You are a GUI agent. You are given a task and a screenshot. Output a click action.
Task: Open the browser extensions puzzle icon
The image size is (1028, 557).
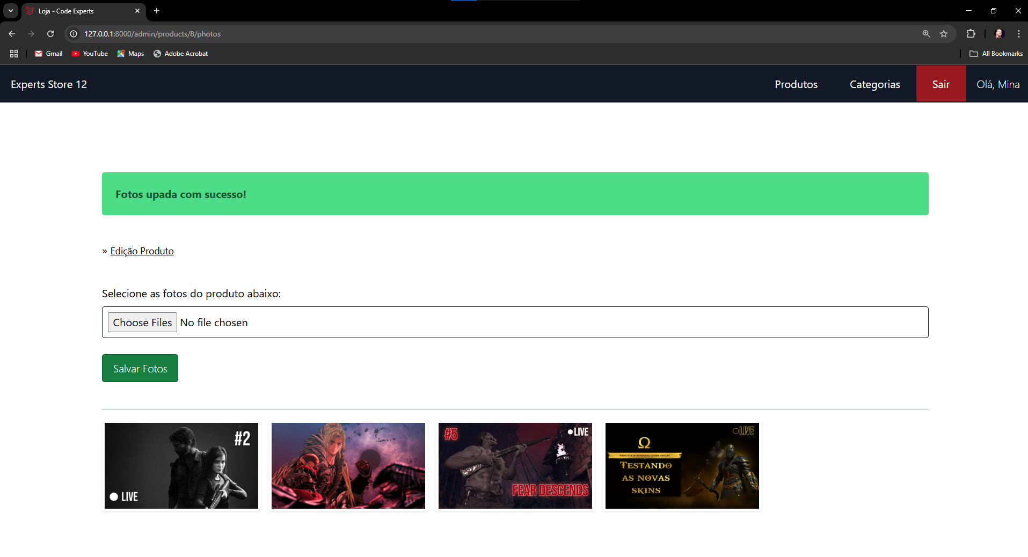(971, 34)
